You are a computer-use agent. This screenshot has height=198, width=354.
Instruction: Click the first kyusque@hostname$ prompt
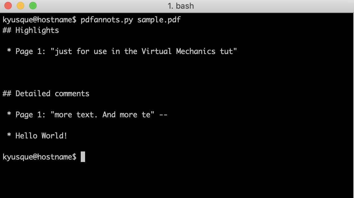[39, 20]
